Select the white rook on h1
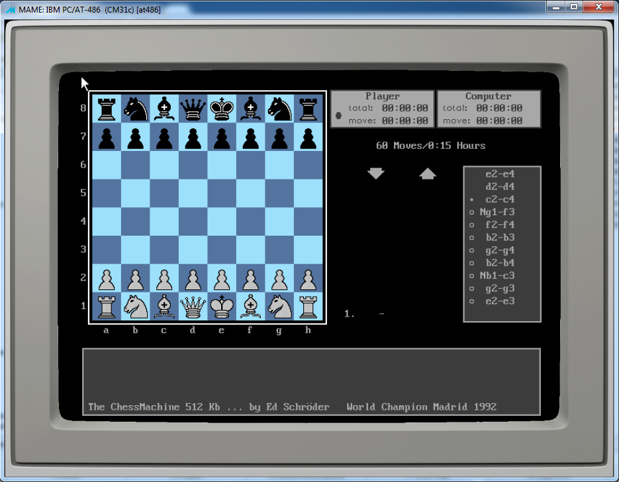 [309, 307]
